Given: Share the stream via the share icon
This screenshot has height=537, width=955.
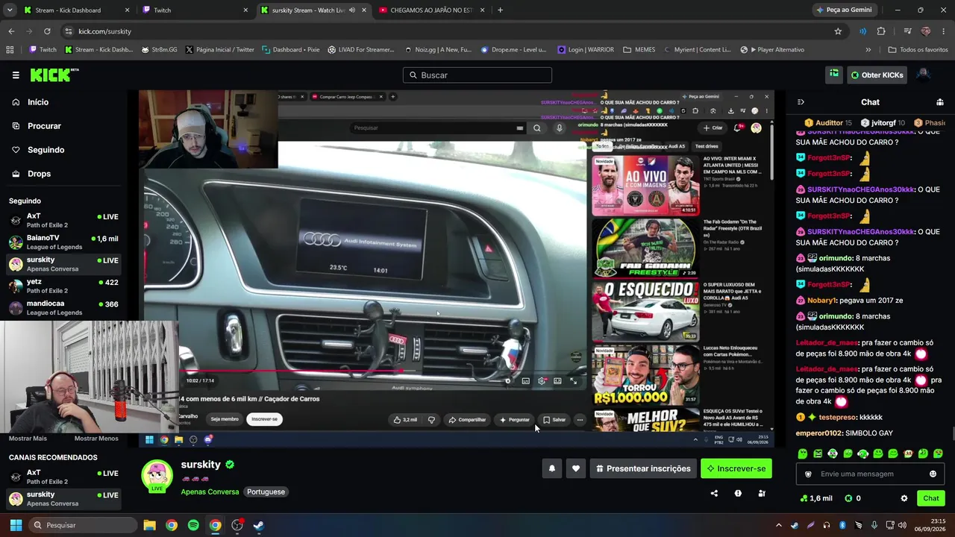Looking at the screenshot, I should coord(714,493).
